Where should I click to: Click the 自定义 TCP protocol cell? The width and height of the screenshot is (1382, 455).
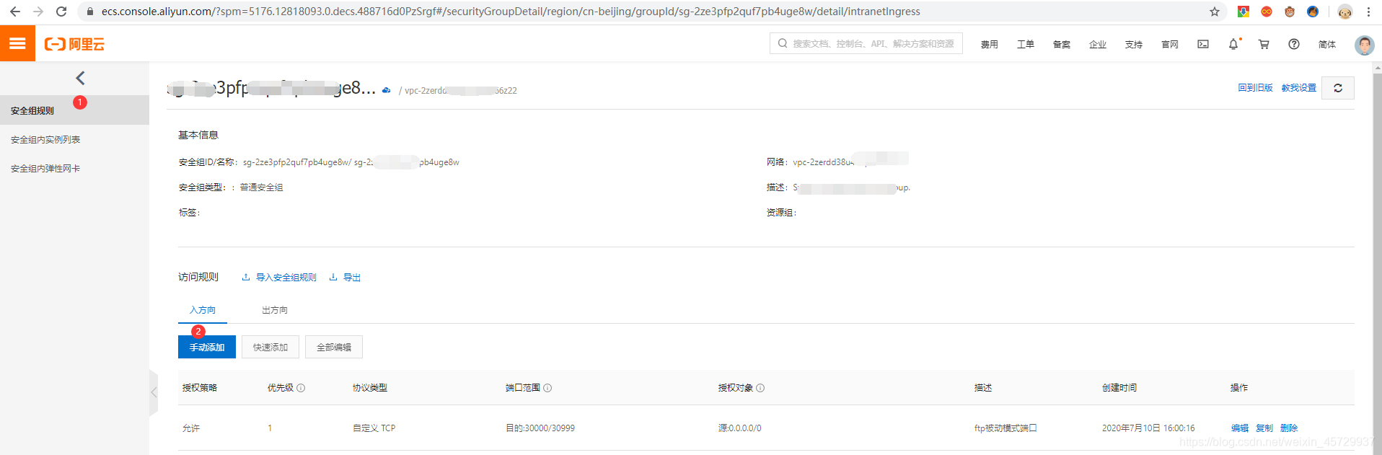[x=374, y=428]
